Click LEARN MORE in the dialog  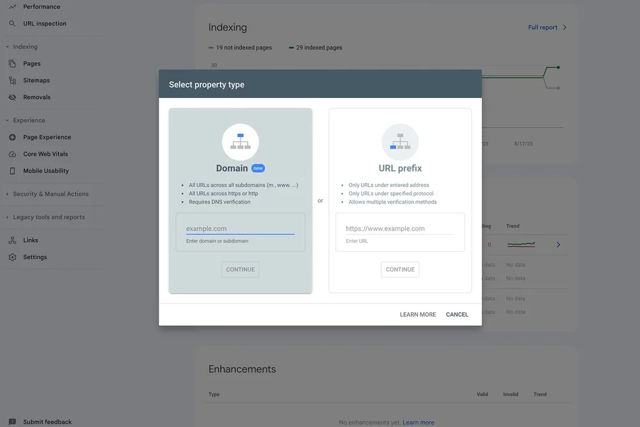pos(417,314)
